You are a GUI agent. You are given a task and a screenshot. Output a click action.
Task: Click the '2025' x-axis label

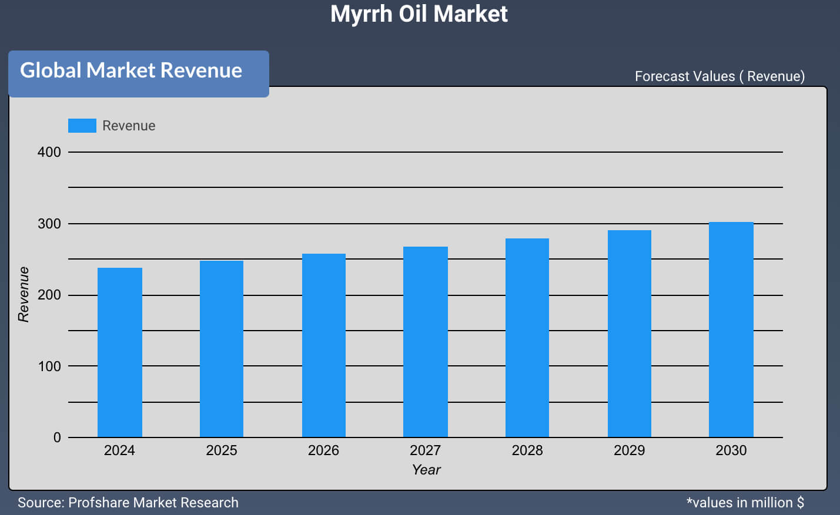(x=222, y=450)
